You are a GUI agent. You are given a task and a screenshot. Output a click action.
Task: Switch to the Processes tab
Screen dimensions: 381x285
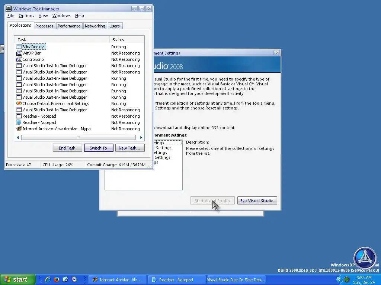coord(44,26)
